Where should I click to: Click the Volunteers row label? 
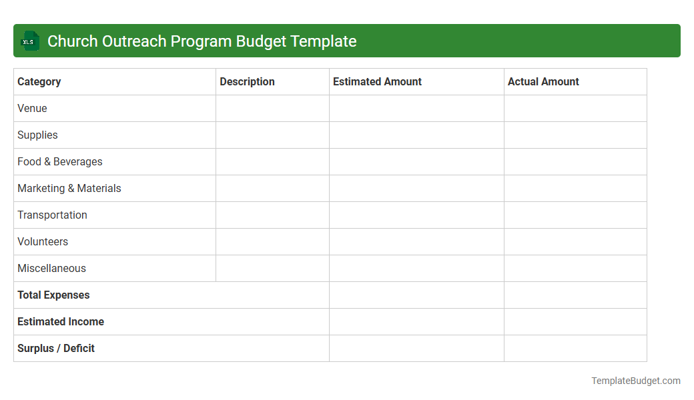point(43,241)
